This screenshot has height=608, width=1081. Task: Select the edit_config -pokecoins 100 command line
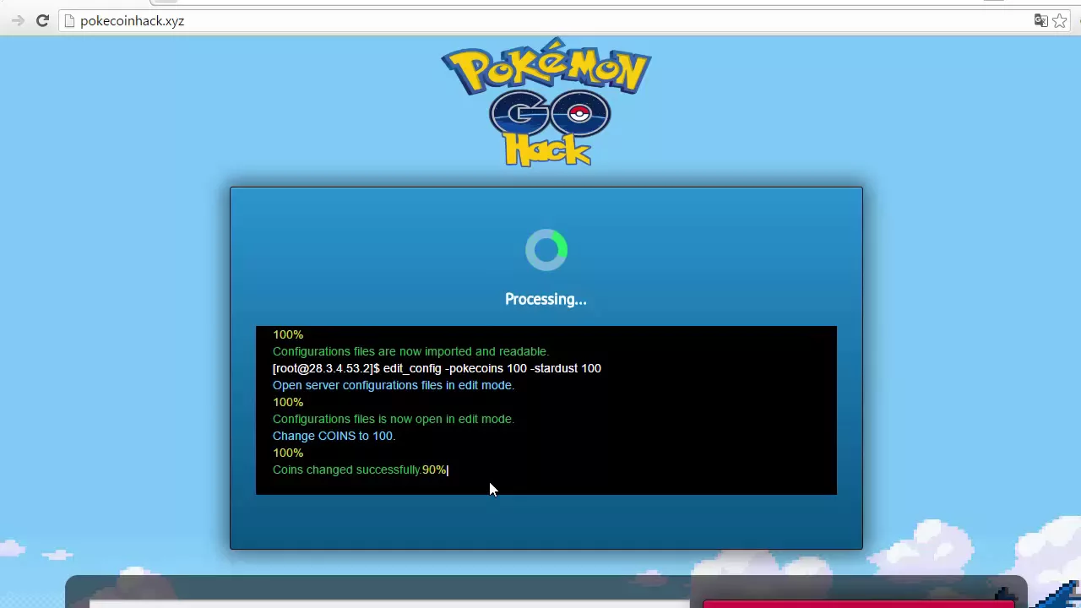click(x=437, y=368)
